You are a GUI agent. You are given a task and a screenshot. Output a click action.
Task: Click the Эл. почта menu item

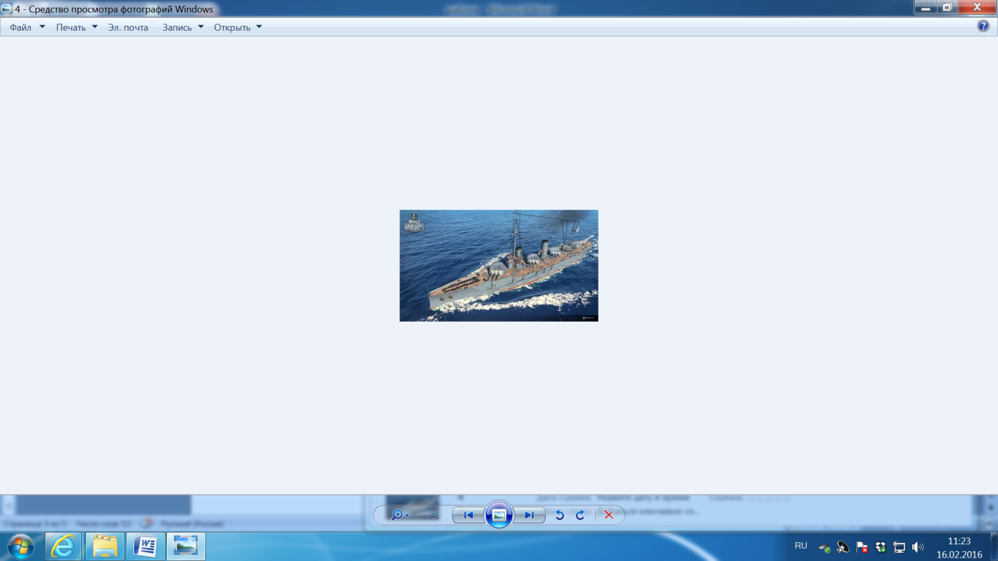coord(128,27)
